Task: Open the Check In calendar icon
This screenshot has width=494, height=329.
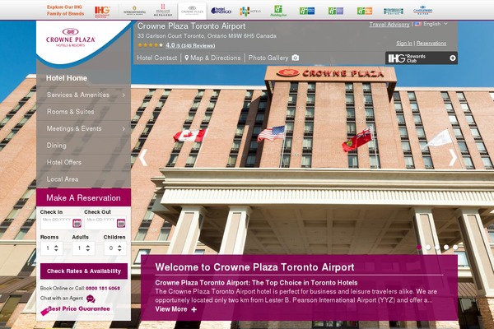Action: click(x=77, y=223)
